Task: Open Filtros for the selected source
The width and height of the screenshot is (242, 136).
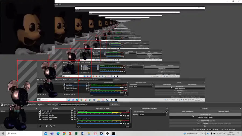Action: coord(41,105)
